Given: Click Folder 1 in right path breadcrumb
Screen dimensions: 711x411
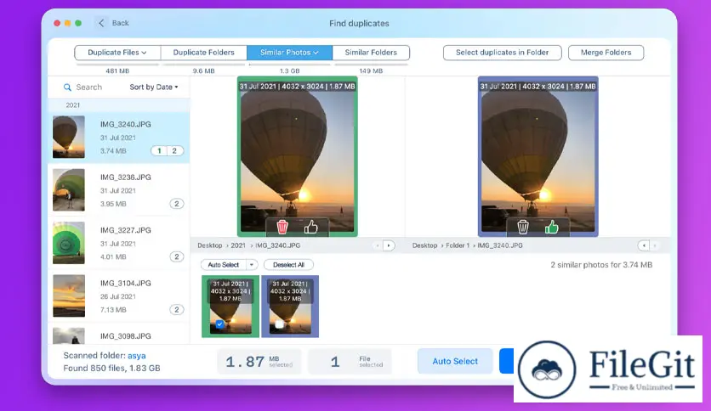Looking at the screenshot, I should [458, 245].
